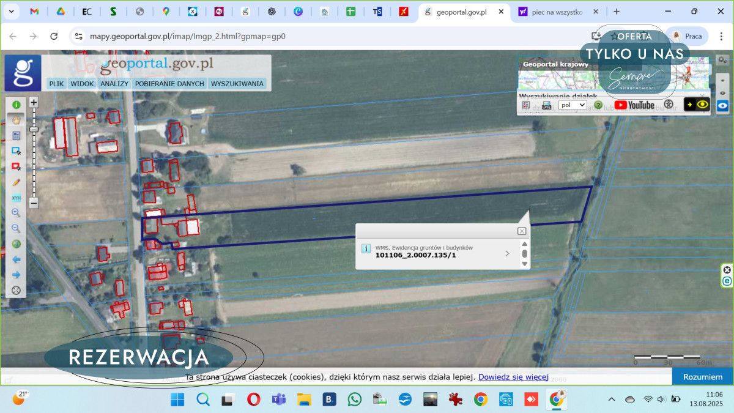This screenshot has width=734, height=413.
Task: Click the Rozumiem cookie button
Action: coord(702,377)
